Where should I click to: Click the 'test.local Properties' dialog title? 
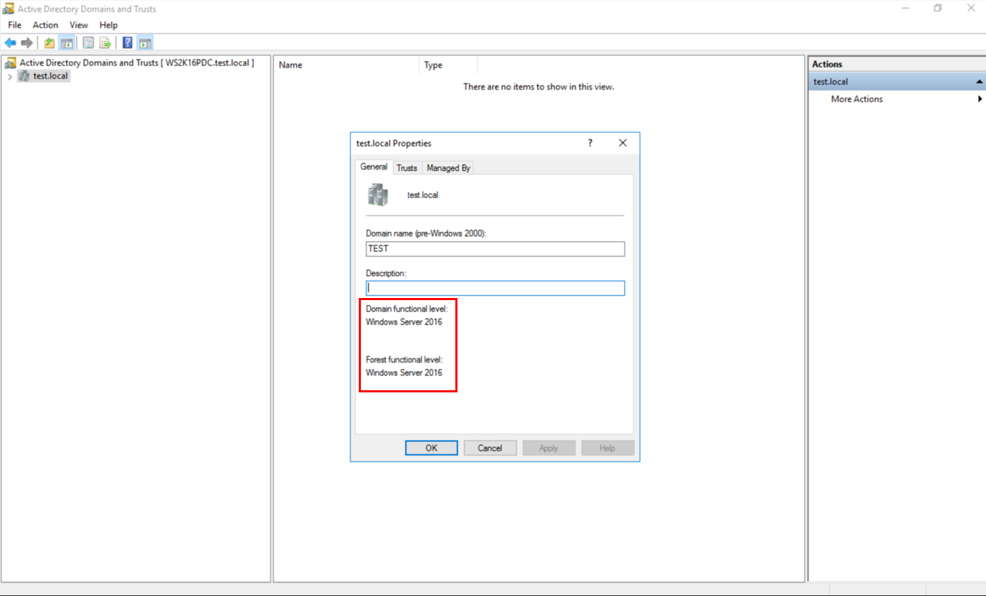394,143
